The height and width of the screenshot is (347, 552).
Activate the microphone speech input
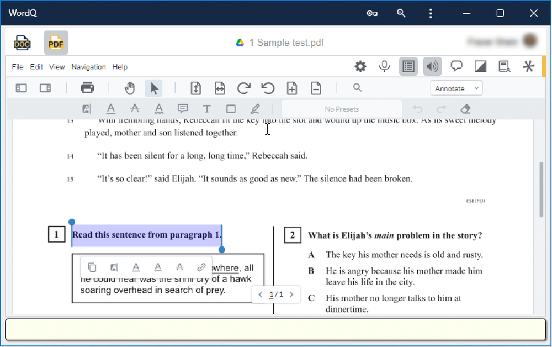(x=384, y=66)
